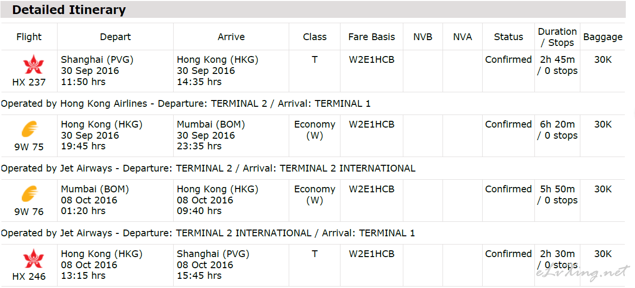Select the Flight column header

tap(29, 37)
